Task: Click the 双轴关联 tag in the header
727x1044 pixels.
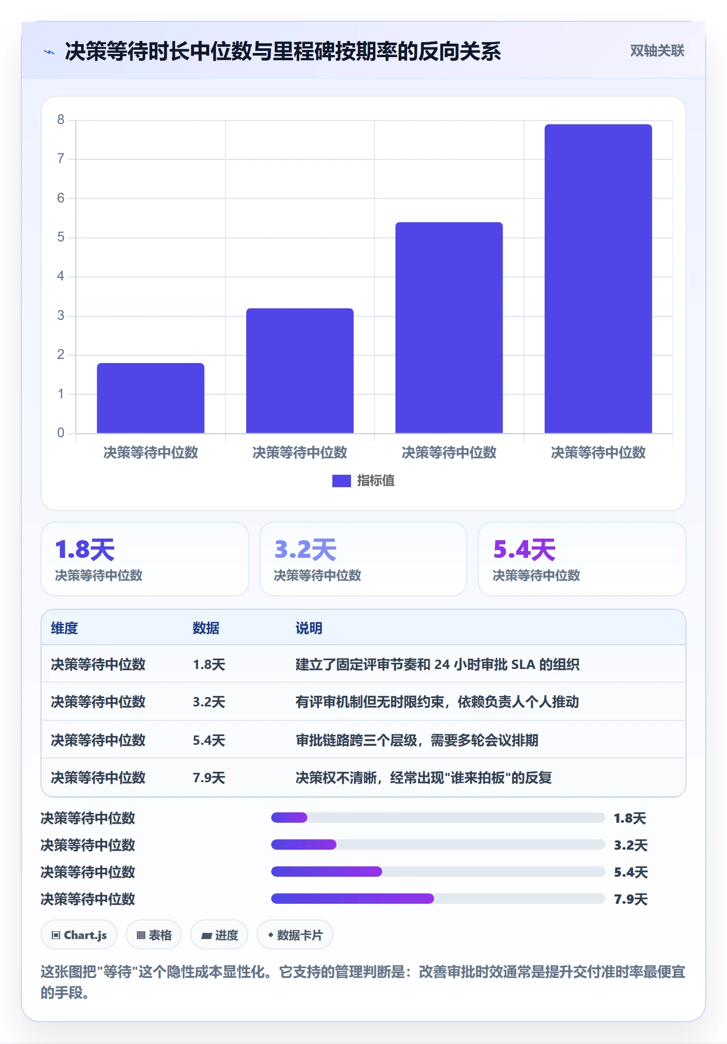Action: pos(657,51)
